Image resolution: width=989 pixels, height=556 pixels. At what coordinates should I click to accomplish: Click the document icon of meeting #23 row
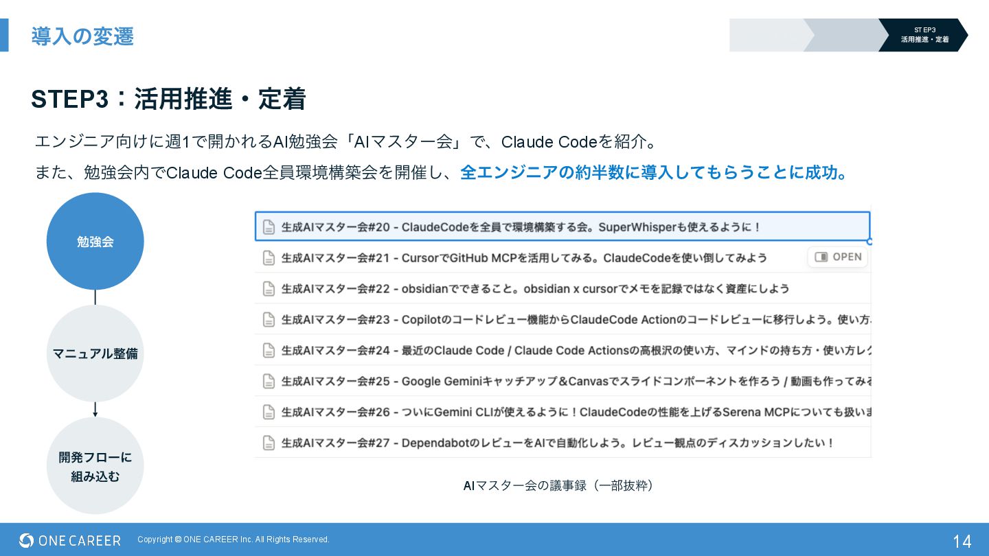[269, 320]
